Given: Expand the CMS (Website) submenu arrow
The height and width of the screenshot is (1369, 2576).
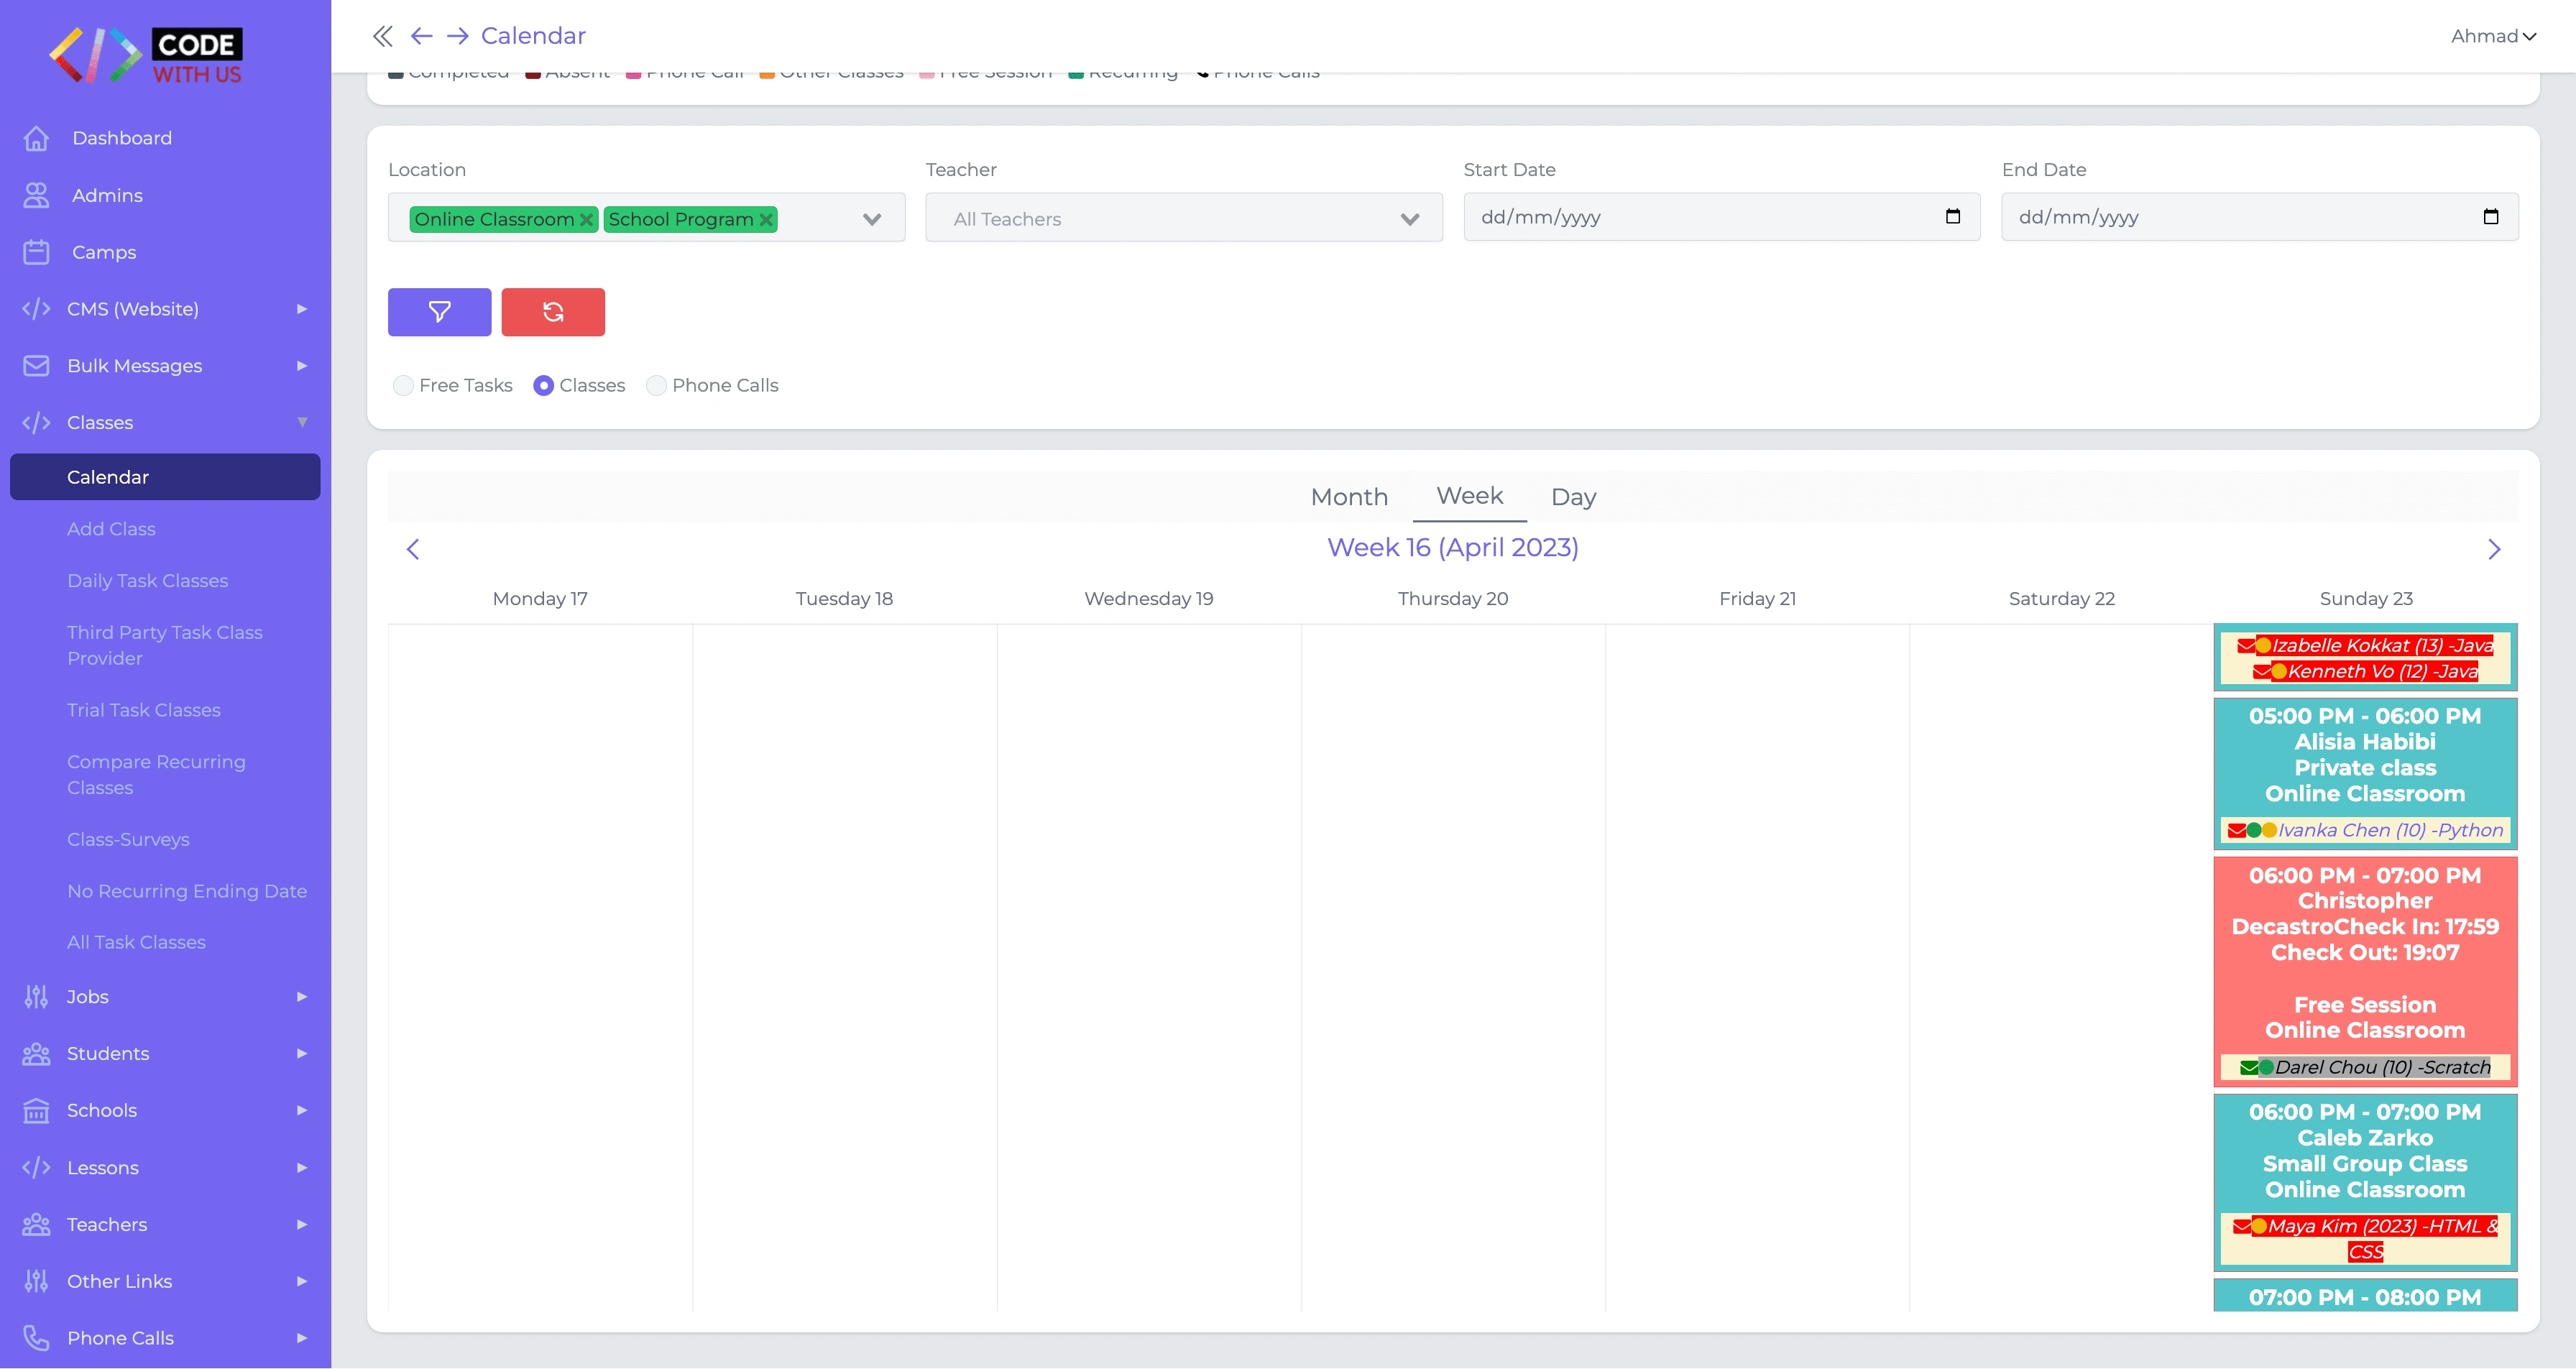Looking at the screenshot, I should click(x=302, y=309).
